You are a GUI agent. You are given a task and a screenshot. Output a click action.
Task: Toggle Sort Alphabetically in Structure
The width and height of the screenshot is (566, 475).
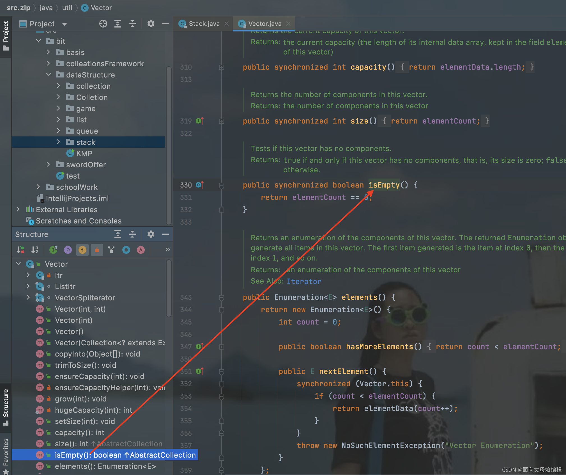point(35,250)
